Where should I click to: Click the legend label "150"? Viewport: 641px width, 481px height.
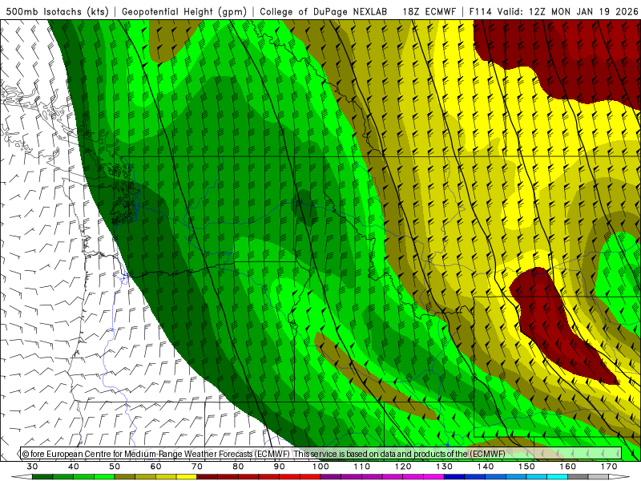[x=527, y=467]
